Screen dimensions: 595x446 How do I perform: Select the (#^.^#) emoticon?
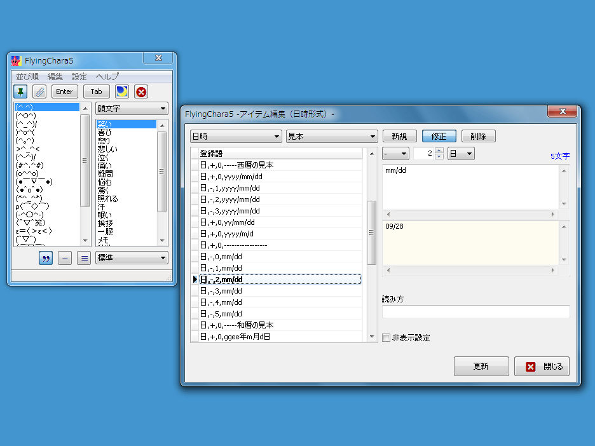tap(47, 165)
